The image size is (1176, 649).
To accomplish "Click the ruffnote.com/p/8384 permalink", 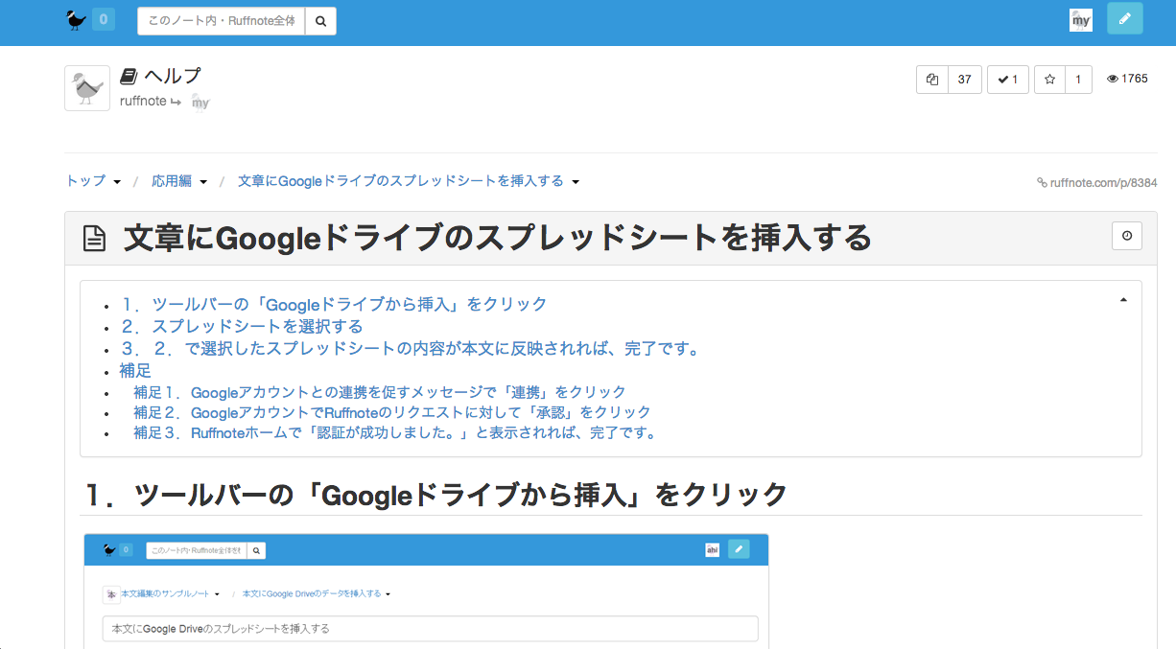I will [x=1097, y=182].
